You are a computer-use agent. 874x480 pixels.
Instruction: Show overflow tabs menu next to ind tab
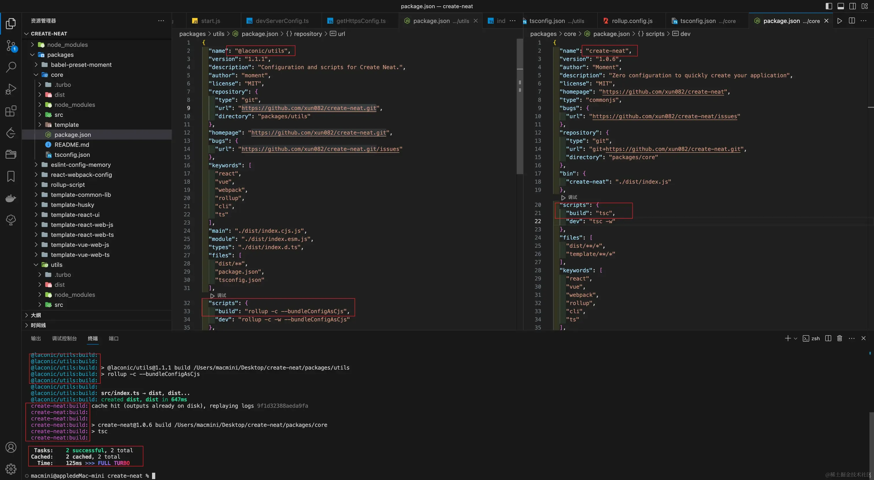513,21
